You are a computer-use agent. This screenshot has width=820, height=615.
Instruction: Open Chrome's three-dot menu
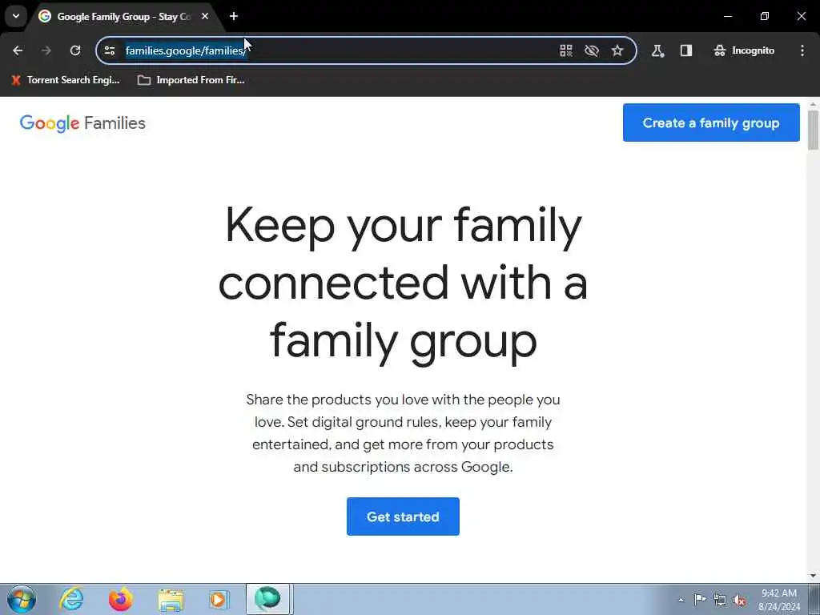point(802,50)
